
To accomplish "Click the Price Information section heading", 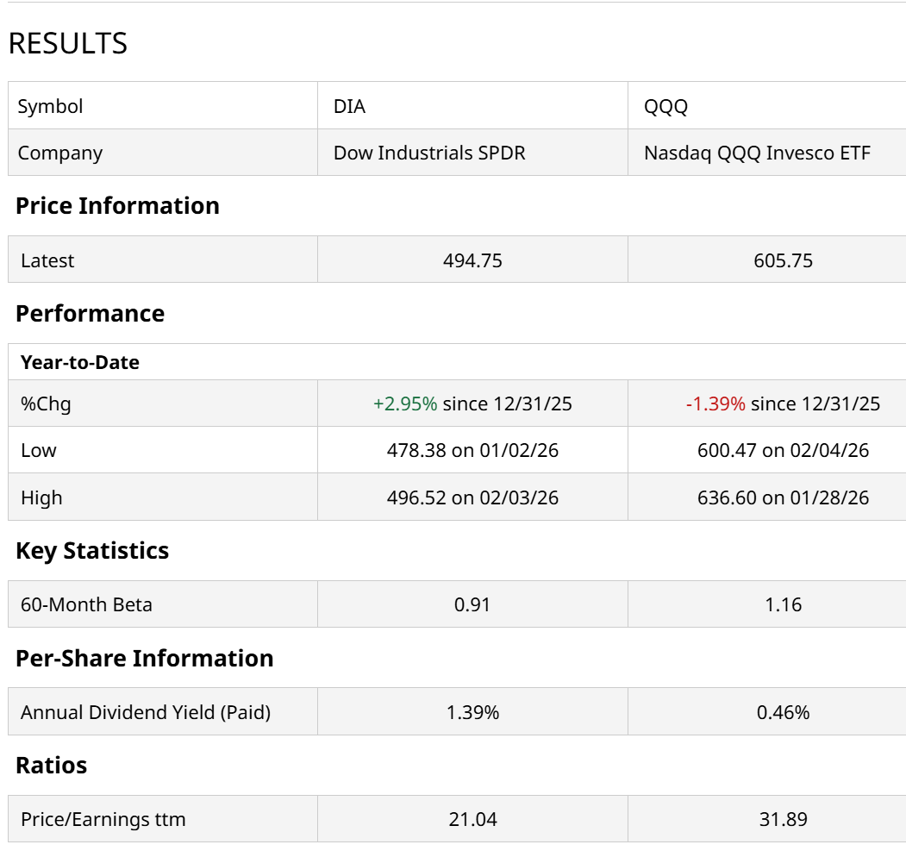I will point(117,205).
